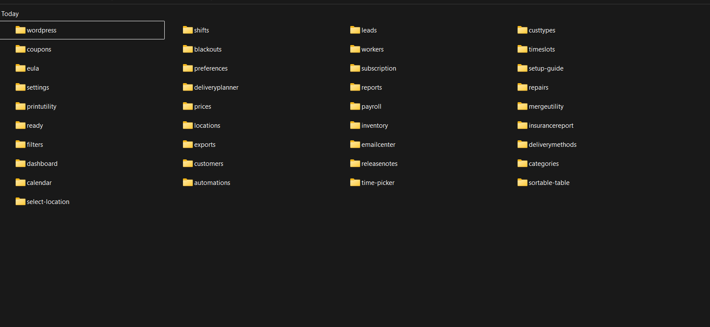Click the "deliveryplanner" folder label

click(x=216, y=87)
